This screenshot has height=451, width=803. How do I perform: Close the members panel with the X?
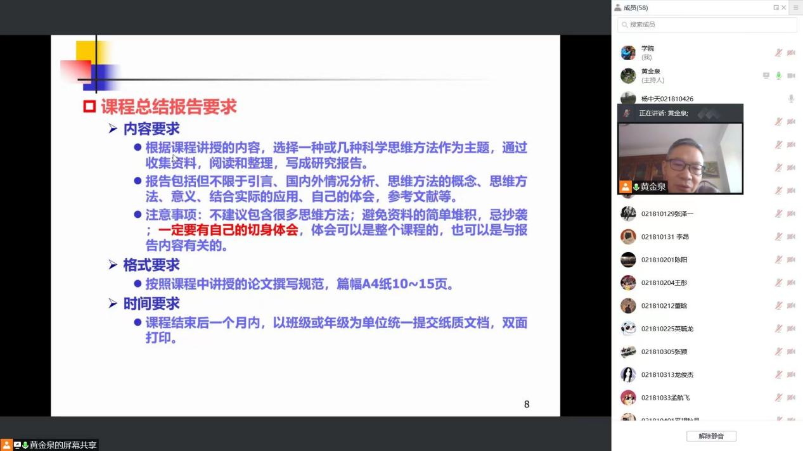784,8
